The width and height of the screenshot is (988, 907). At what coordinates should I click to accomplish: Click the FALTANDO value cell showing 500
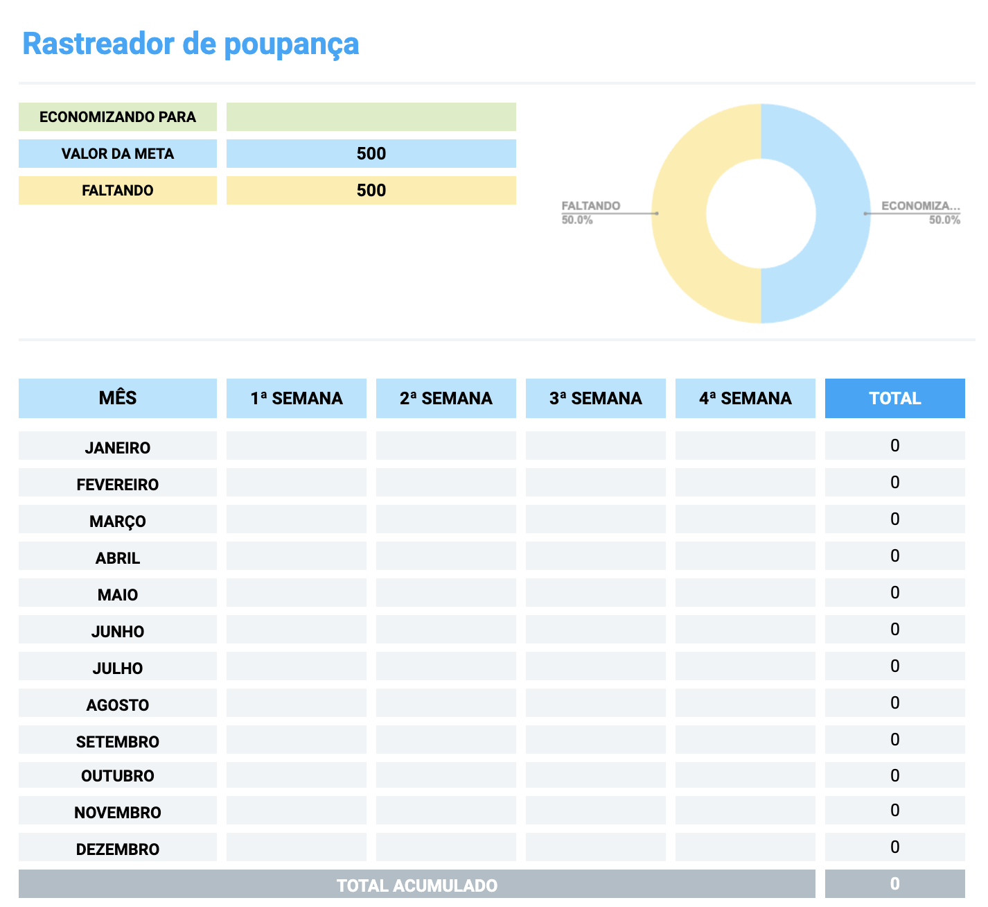(x=371, y=190)
